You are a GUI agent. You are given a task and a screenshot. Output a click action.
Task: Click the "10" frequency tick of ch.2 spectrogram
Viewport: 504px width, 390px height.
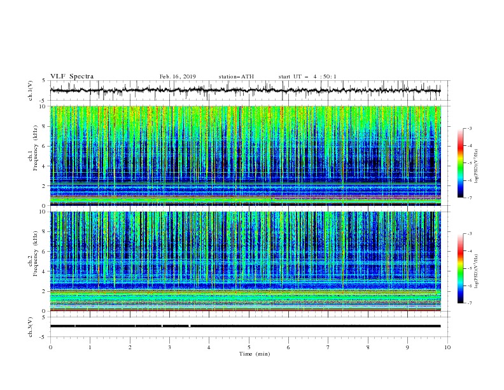tap(43, 212)
